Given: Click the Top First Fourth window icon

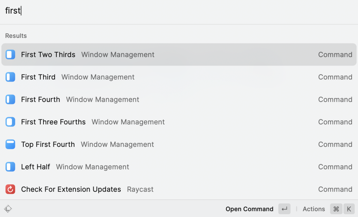Looking at the screenshot, I should pyautogui.click(x=10, y=144).
